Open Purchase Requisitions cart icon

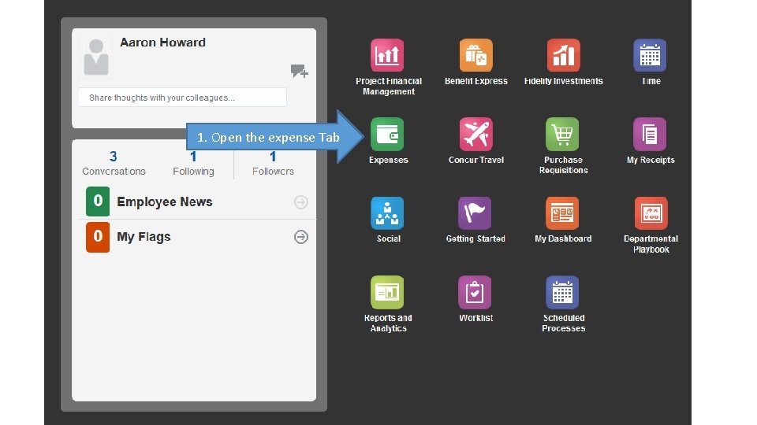[562, 134]
